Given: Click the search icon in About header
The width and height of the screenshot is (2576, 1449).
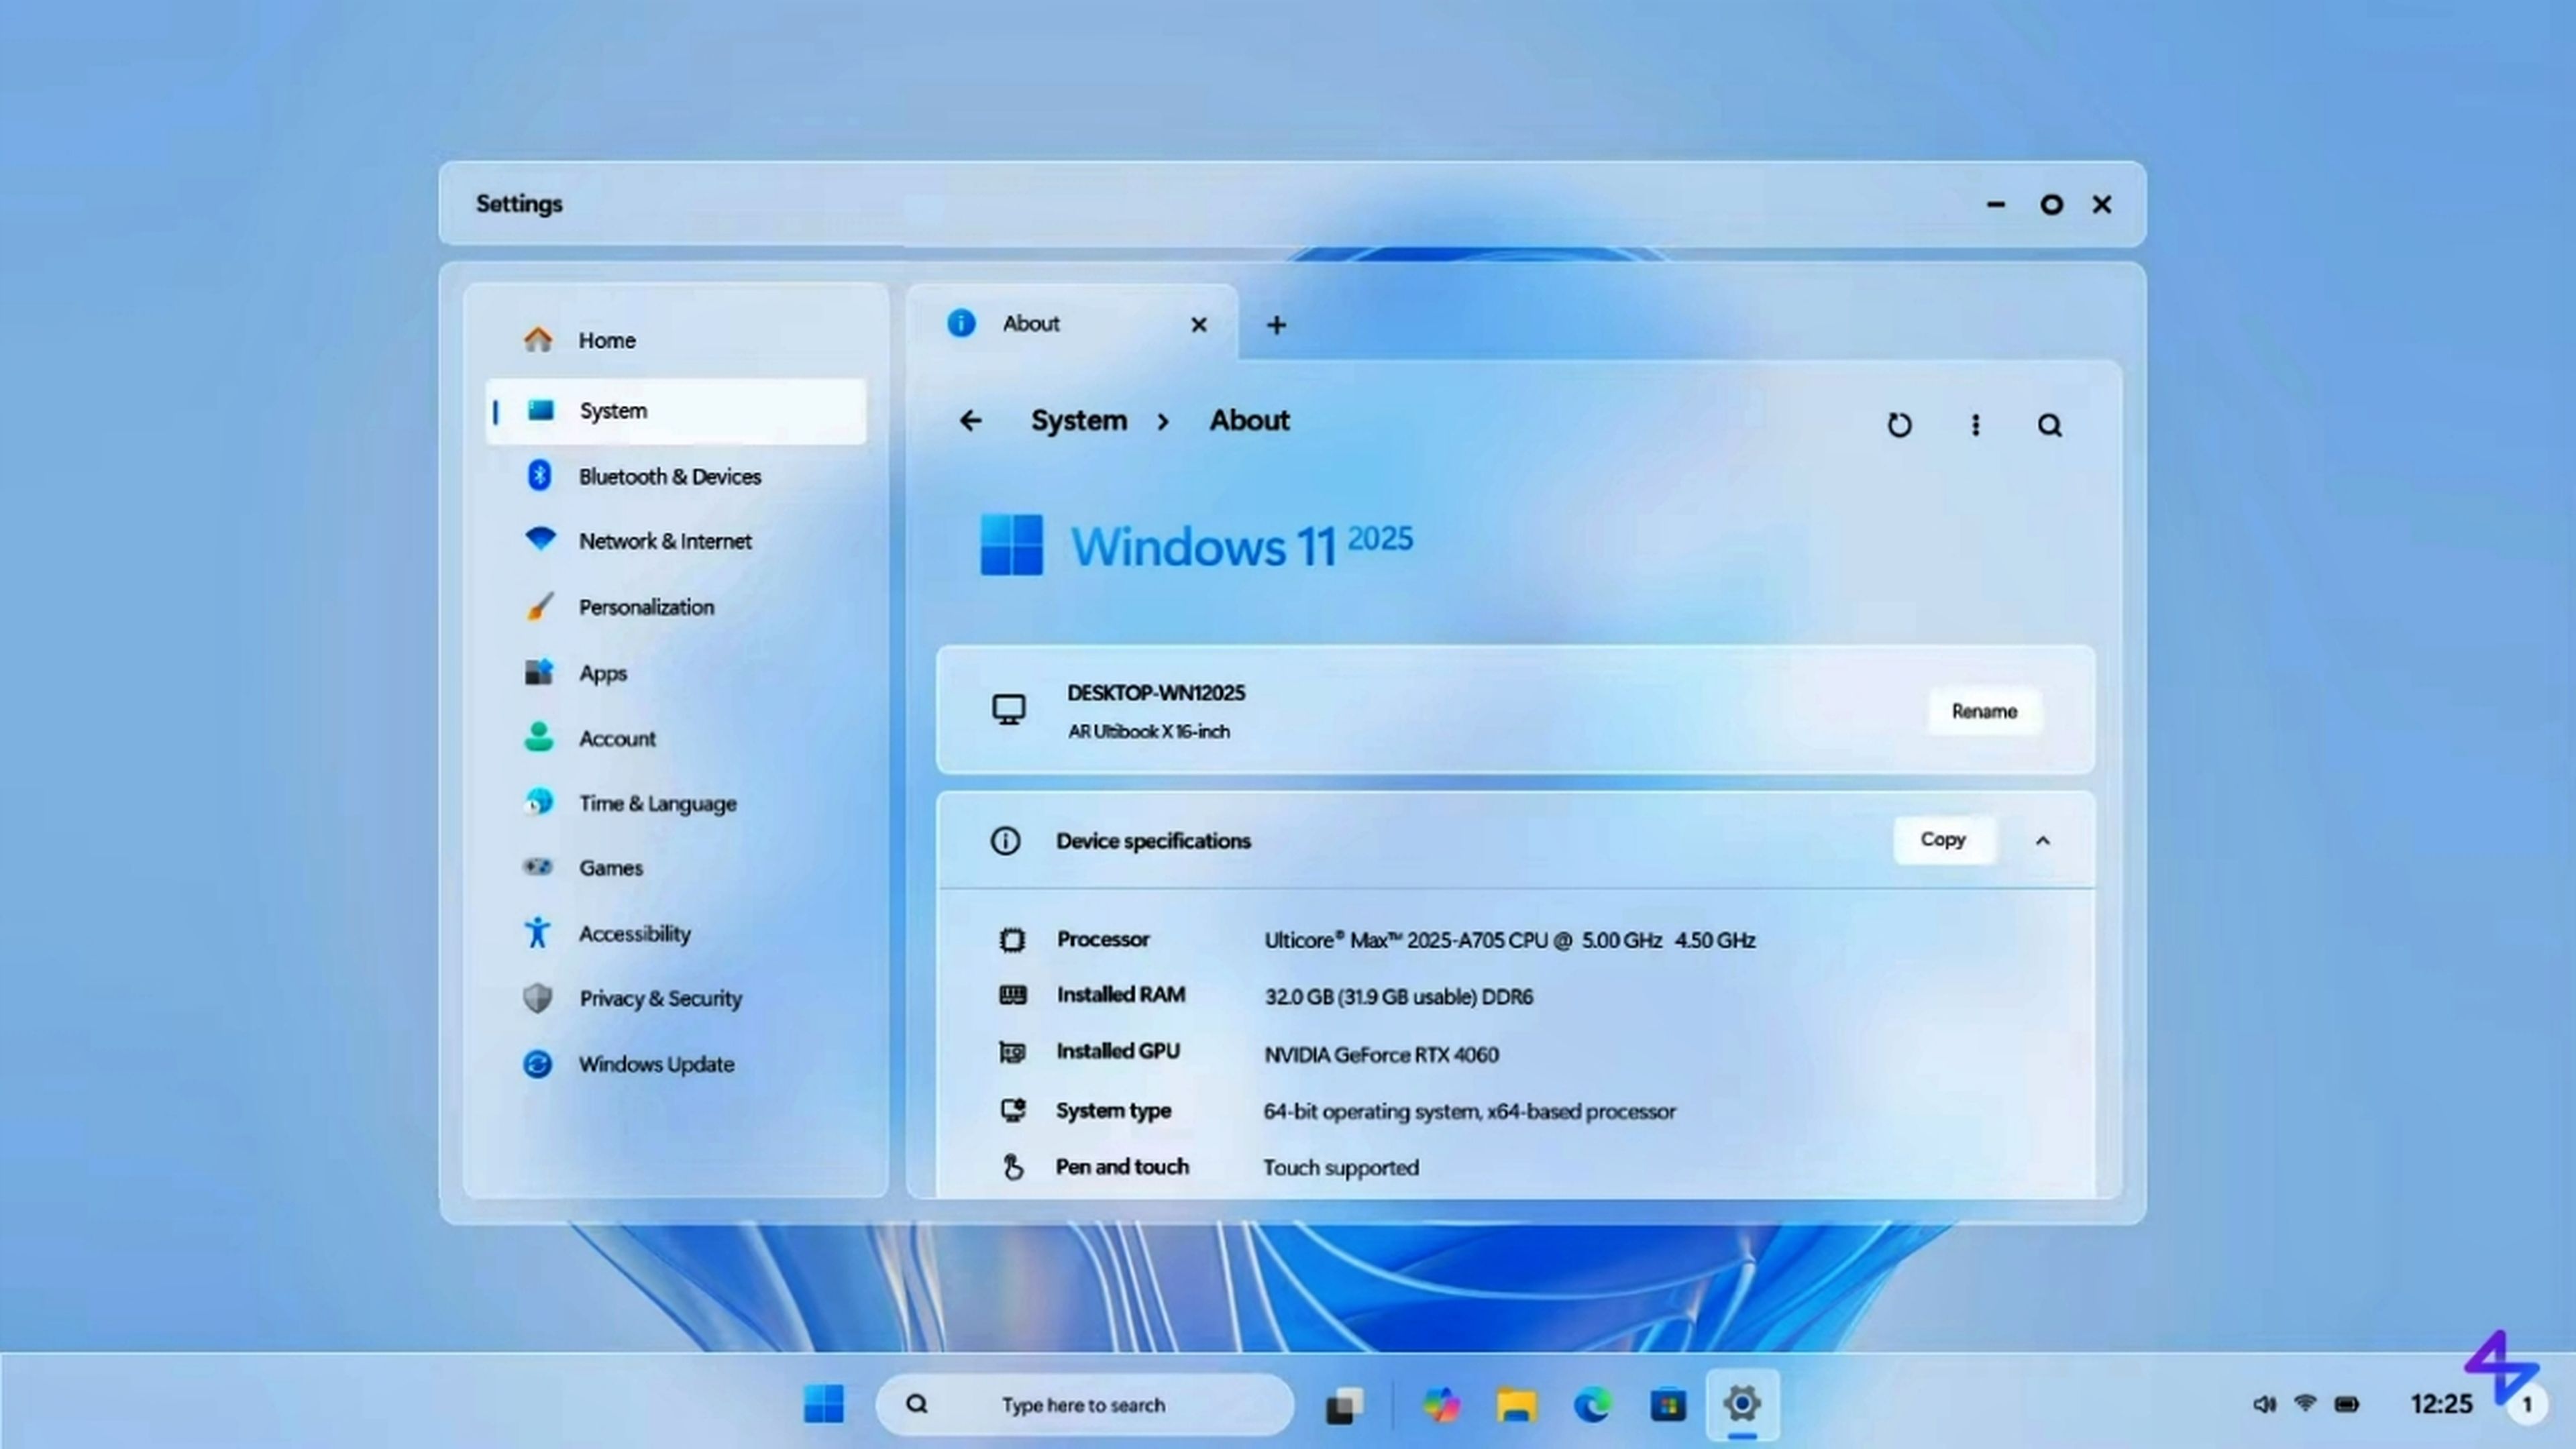Looking at the screenshot, I should click(x=2049, y=425).
